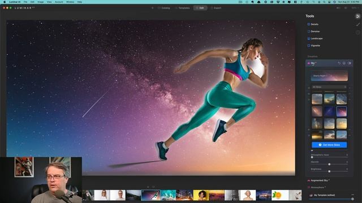The width and height of the screenshot is (362, 203).
Task: Open the Window menu
Action: (x=70, y=2)
